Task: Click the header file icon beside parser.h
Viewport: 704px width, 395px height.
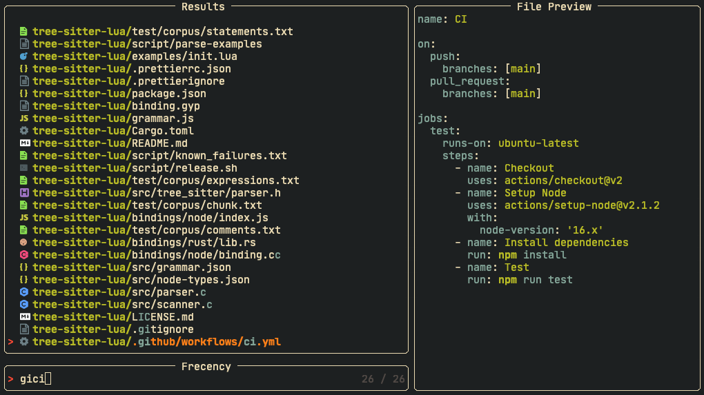Action: pos(23,193)
